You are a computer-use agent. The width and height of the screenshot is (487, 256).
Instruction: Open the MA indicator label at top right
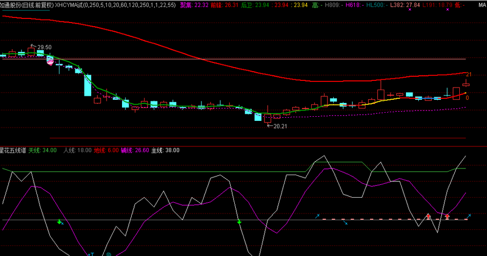pos(482,5)
